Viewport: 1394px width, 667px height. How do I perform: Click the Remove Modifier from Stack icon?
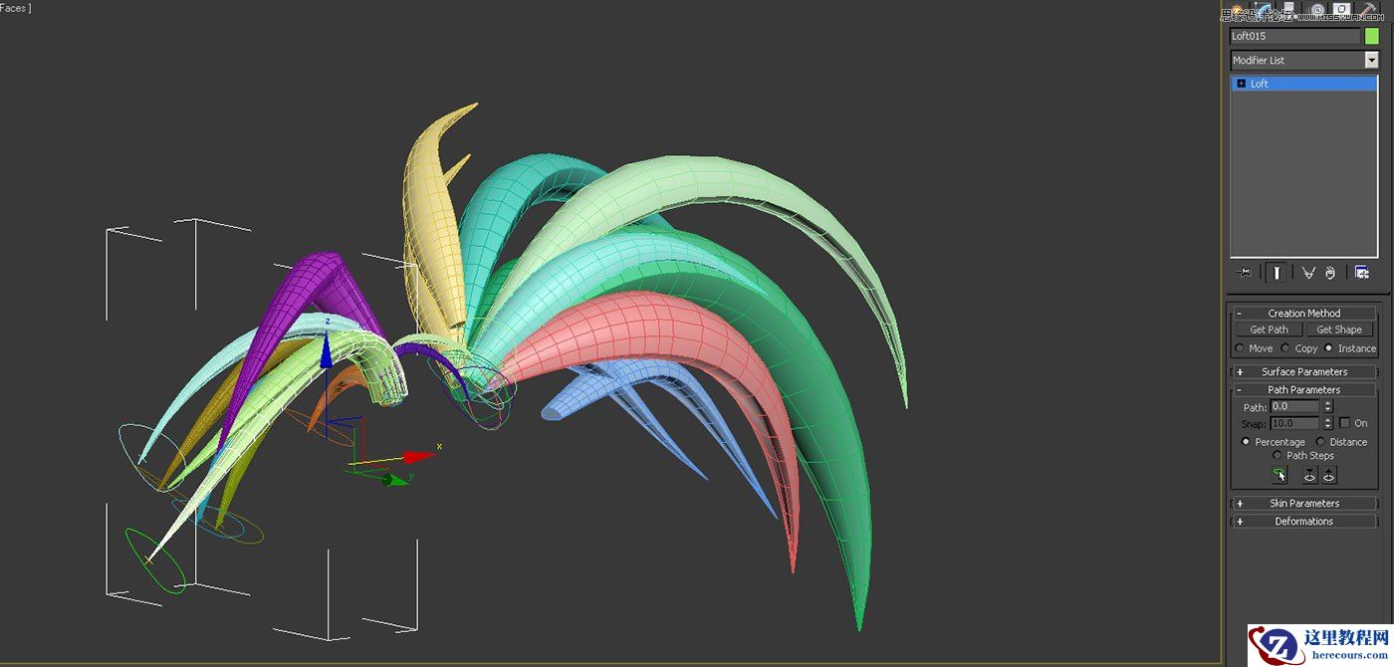click(1329, 272)
